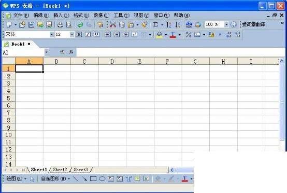
Task: Sort descending with the Z-A icon
Action: pos(178,24)
